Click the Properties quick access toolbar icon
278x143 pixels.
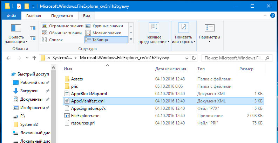click(19, 6)
